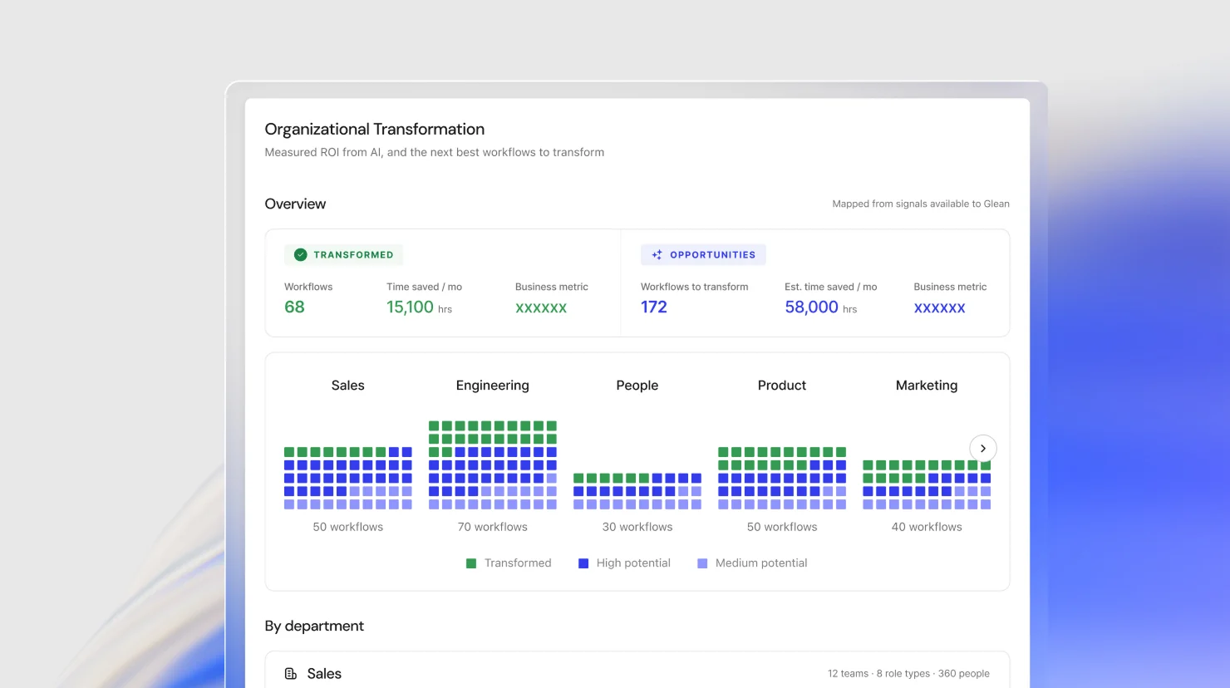This screenshot has width=1230, height=688.
Task: Click the Measured ROI from AI subtitle
Action: pos(435,152)
